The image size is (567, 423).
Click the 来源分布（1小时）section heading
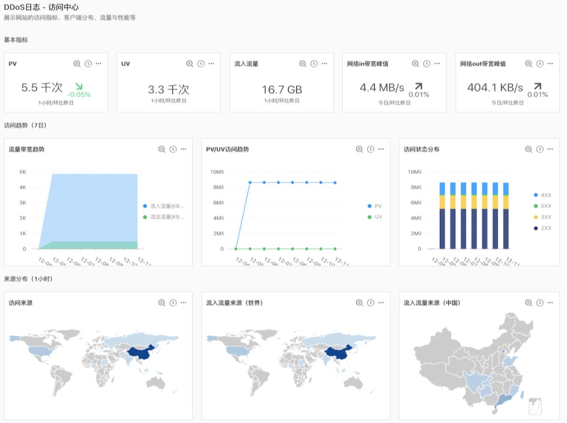point(28,279)
